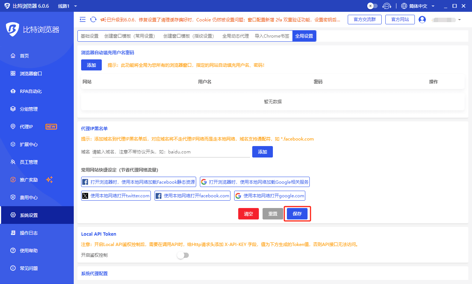Viewport: 472px width, 284px height.
Task: Click 添加 next to the domain field
Action: tap(263, 152)
